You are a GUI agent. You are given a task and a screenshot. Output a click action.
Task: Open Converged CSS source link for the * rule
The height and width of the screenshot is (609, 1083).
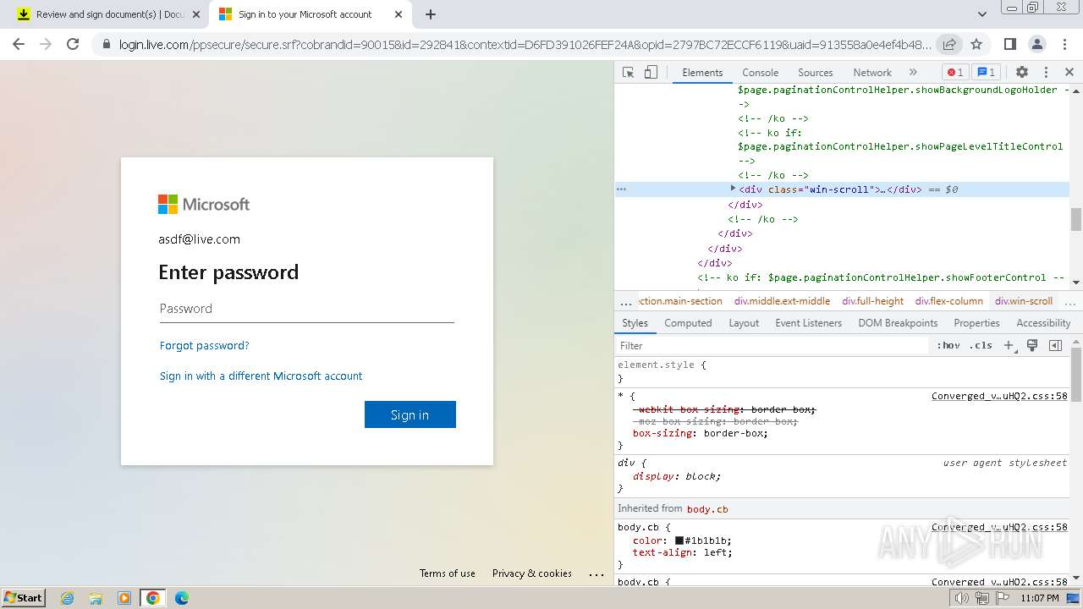(999, 396)
